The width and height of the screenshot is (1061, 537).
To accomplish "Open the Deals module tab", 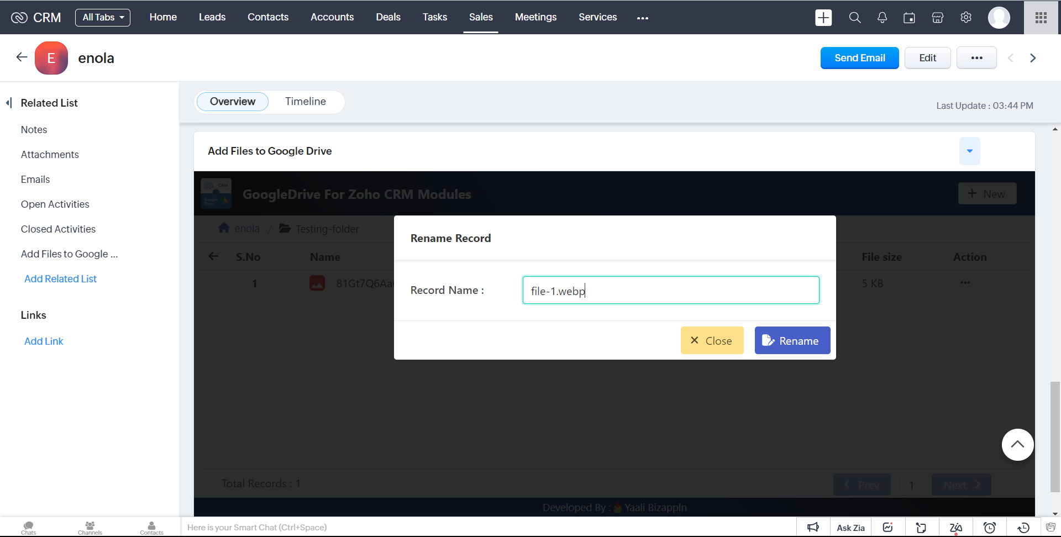I will click(388, 17).
